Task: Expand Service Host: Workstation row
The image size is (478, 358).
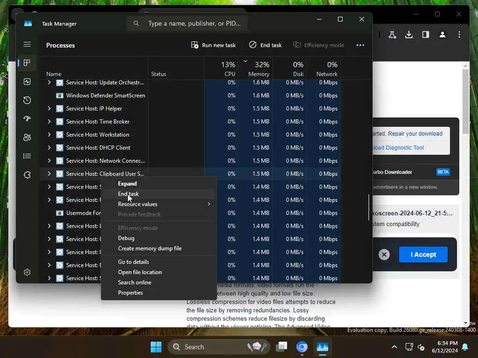Action: point(49,135)
